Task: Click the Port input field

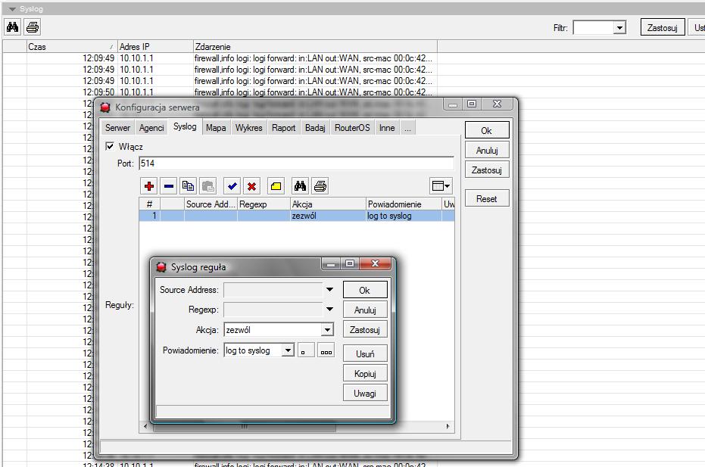Action: (296, 163)
